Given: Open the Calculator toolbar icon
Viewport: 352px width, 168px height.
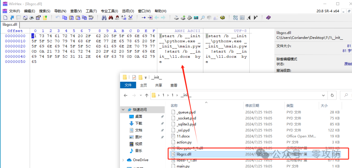Looking at the screenshot, I should (196, 18).
